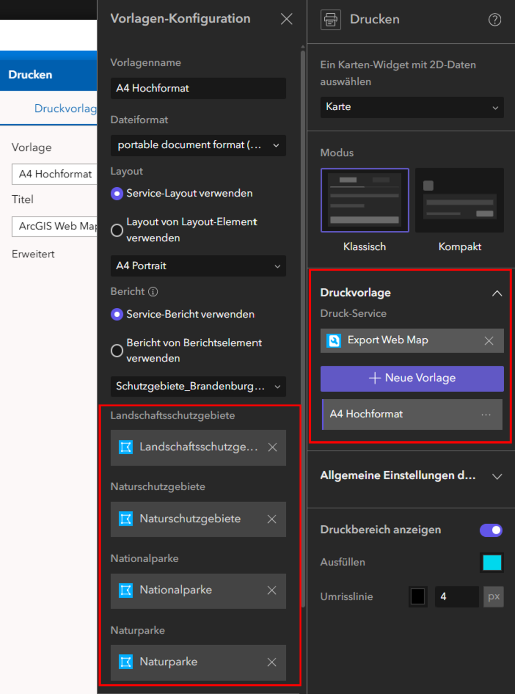Screen dimensions: 515x694
Task: Select Layout von Layout-Element verwenden
Action: pyautogui.click(x=117, y=230)
